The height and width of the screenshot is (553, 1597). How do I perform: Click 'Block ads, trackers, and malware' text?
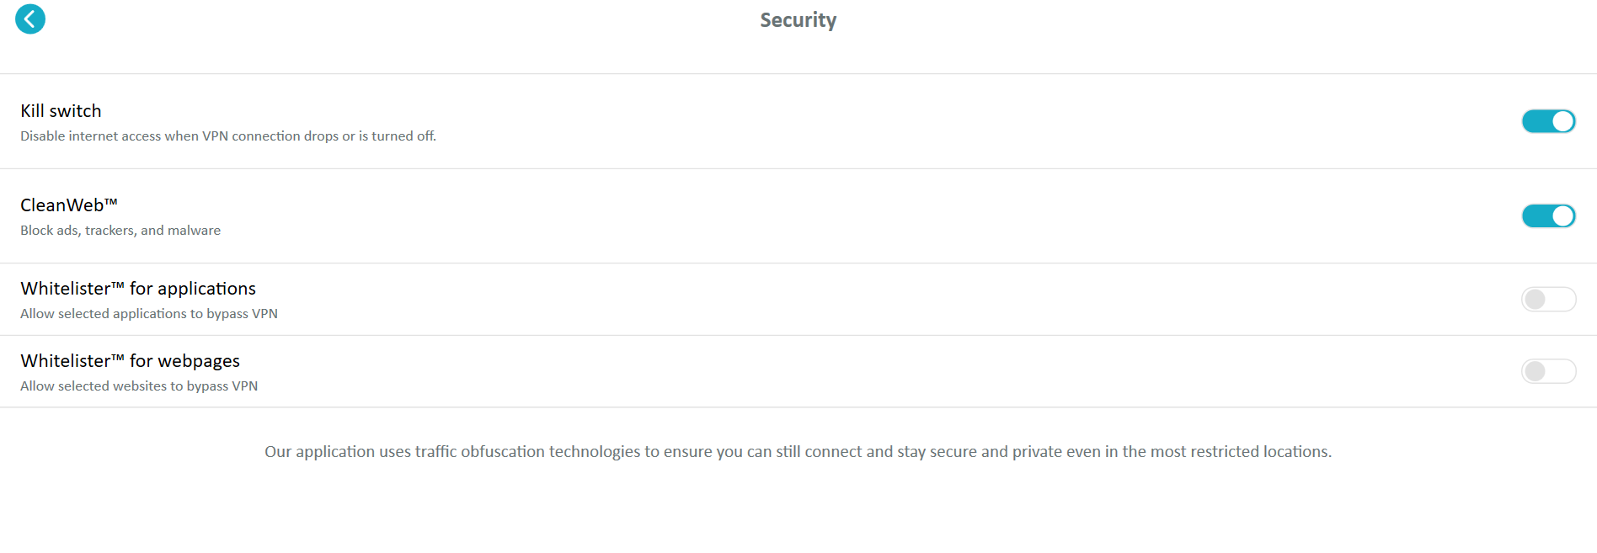click(120, 230)
